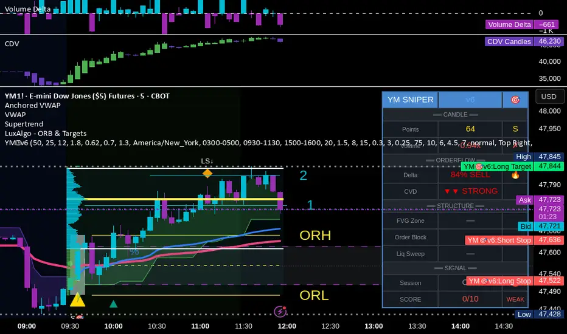Click the WEAK score rating cell
567x334 pixels.
click(x=515, y=300)
